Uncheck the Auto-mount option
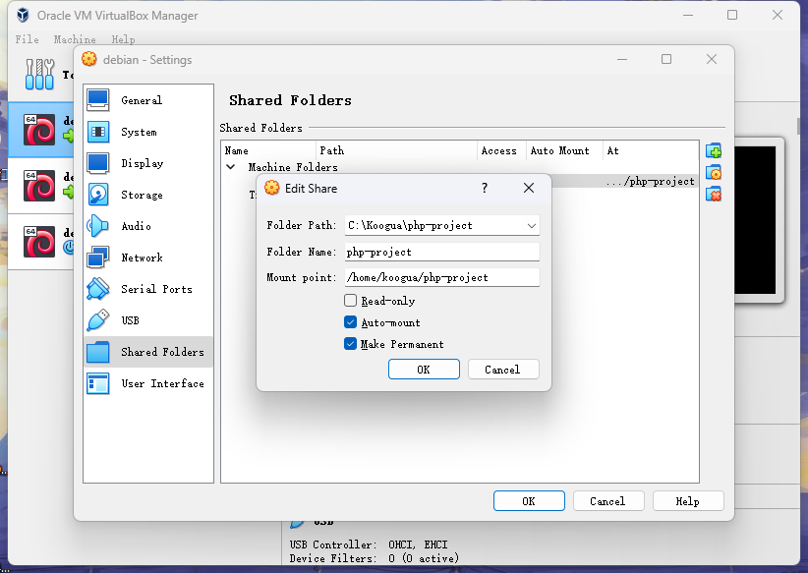808x573 pixels. pos(351,322)
